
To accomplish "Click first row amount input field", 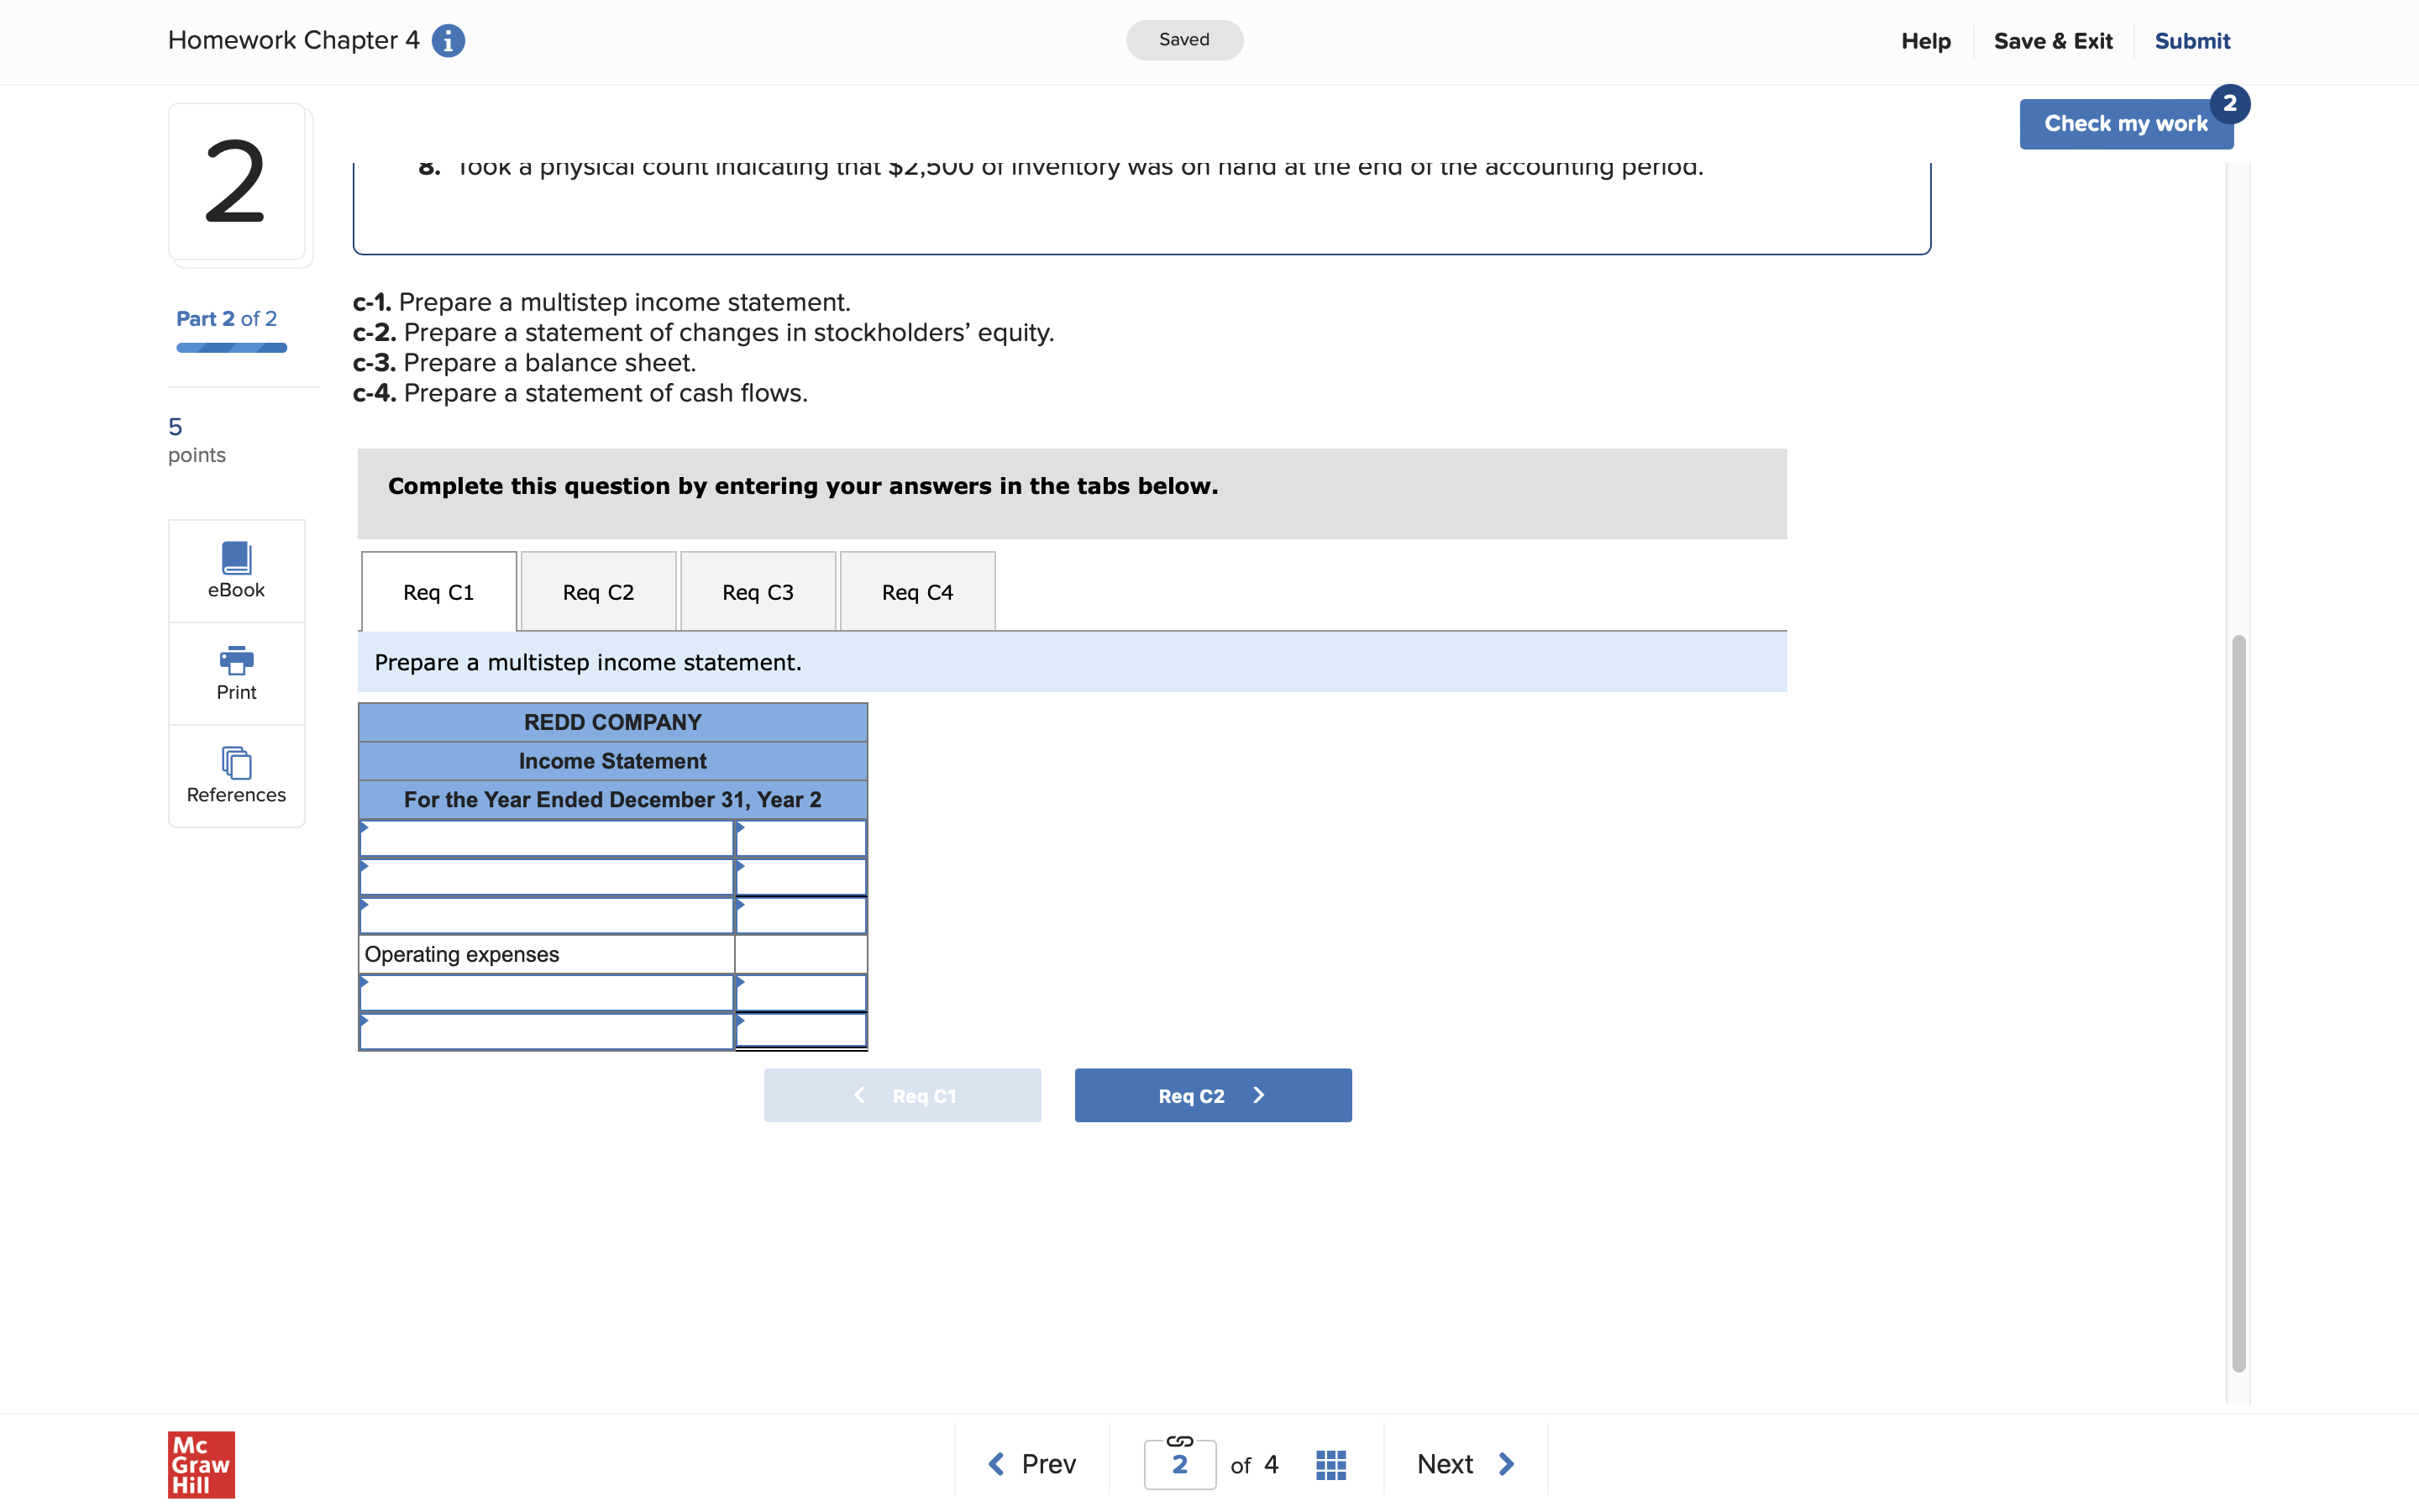I will pyautogui.click(x=800, y=839).
